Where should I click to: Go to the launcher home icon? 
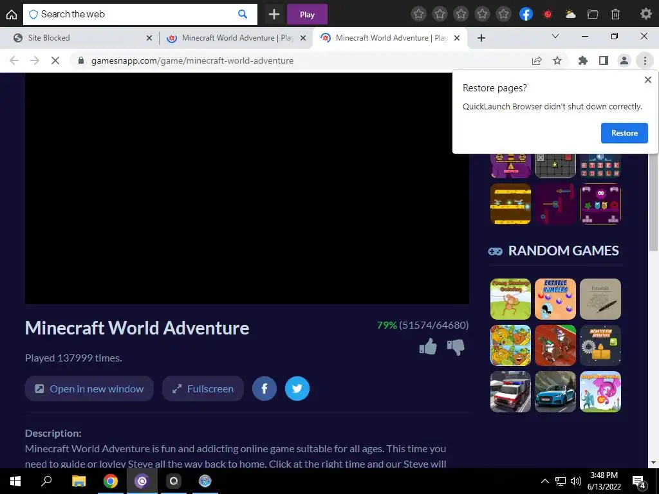tap(12, 14)
